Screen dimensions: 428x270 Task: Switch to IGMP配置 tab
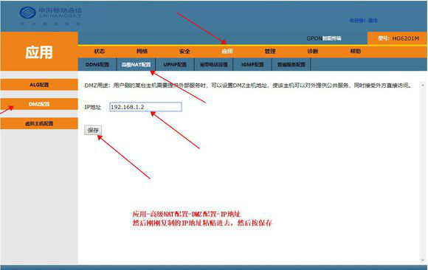[252, 64]
